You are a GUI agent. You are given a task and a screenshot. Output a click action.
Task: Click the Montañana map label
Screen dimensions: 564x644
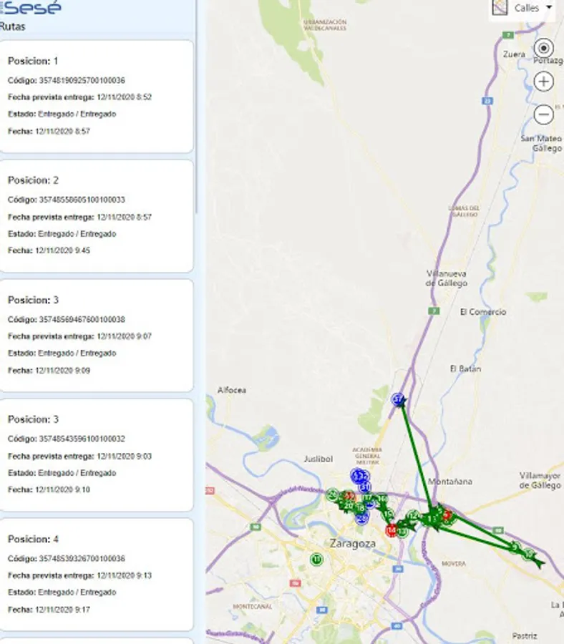pos(450,482)
